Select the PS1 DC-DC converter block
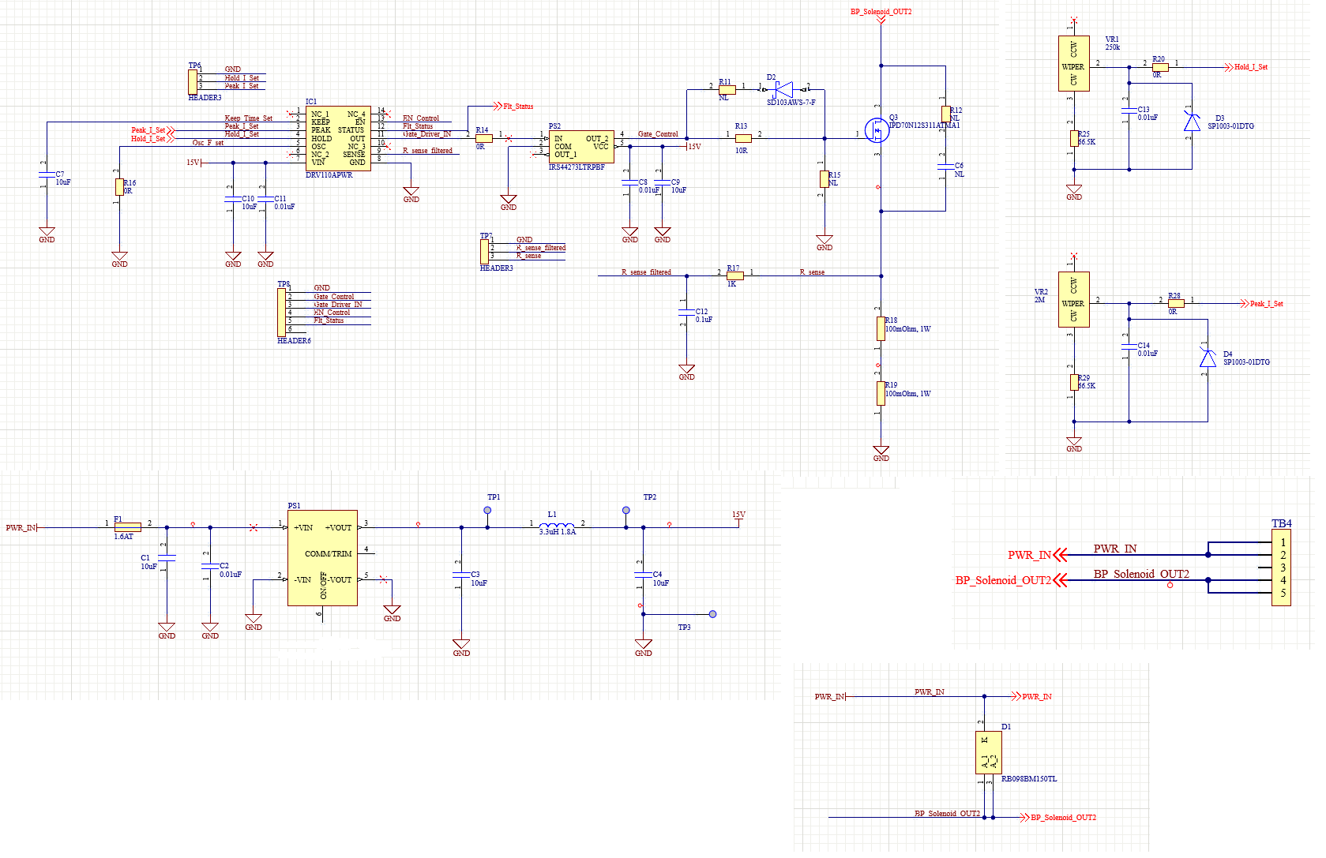 click(322, 558)
